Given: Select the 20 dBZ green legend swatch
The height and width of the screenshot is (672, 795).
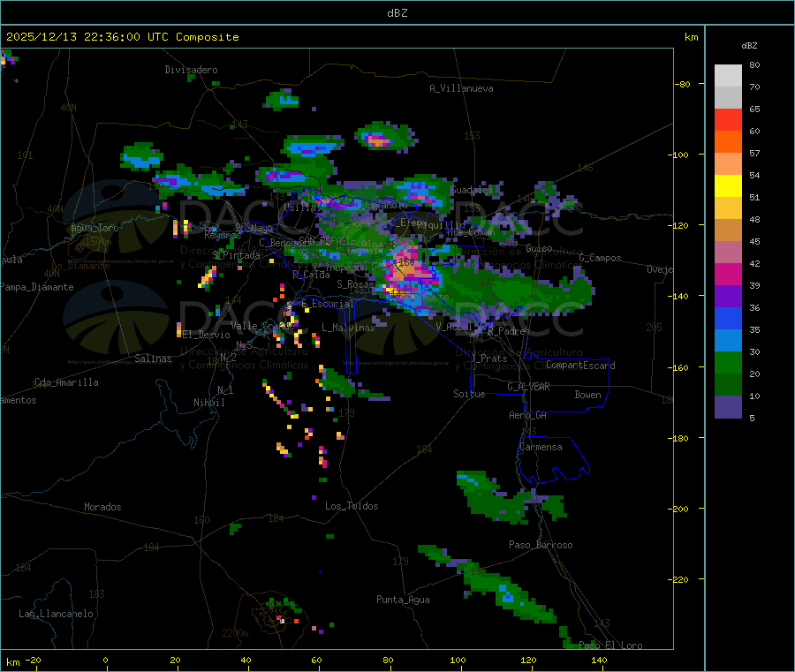Looking at the screenshot, I should point(728,384).
